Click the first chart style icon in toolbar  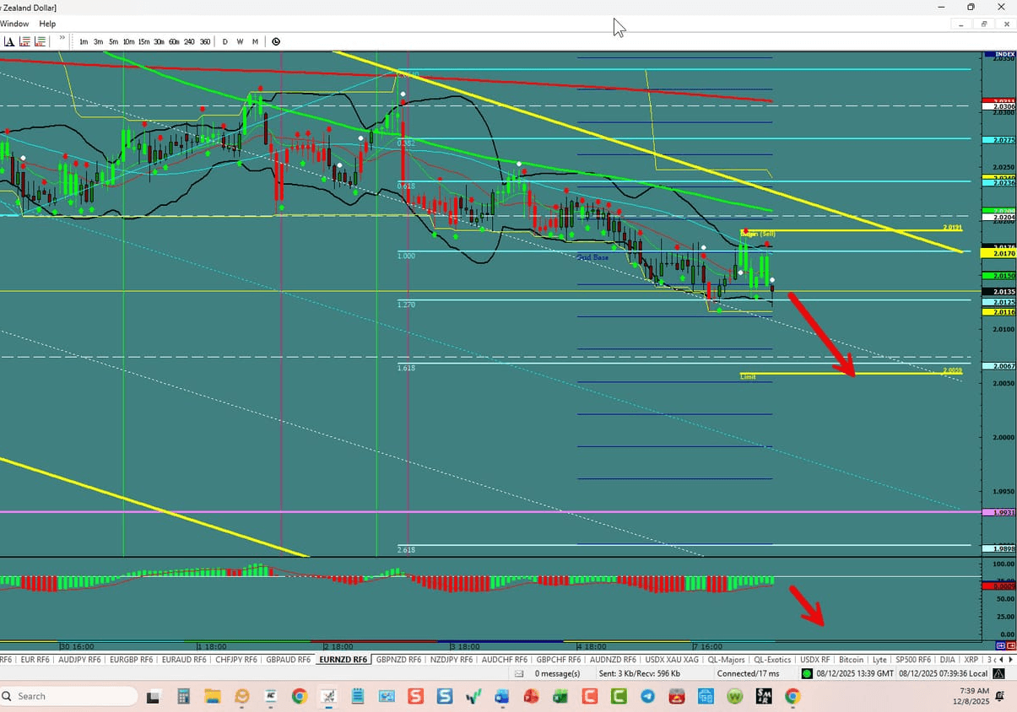click(x=24, y=40)
